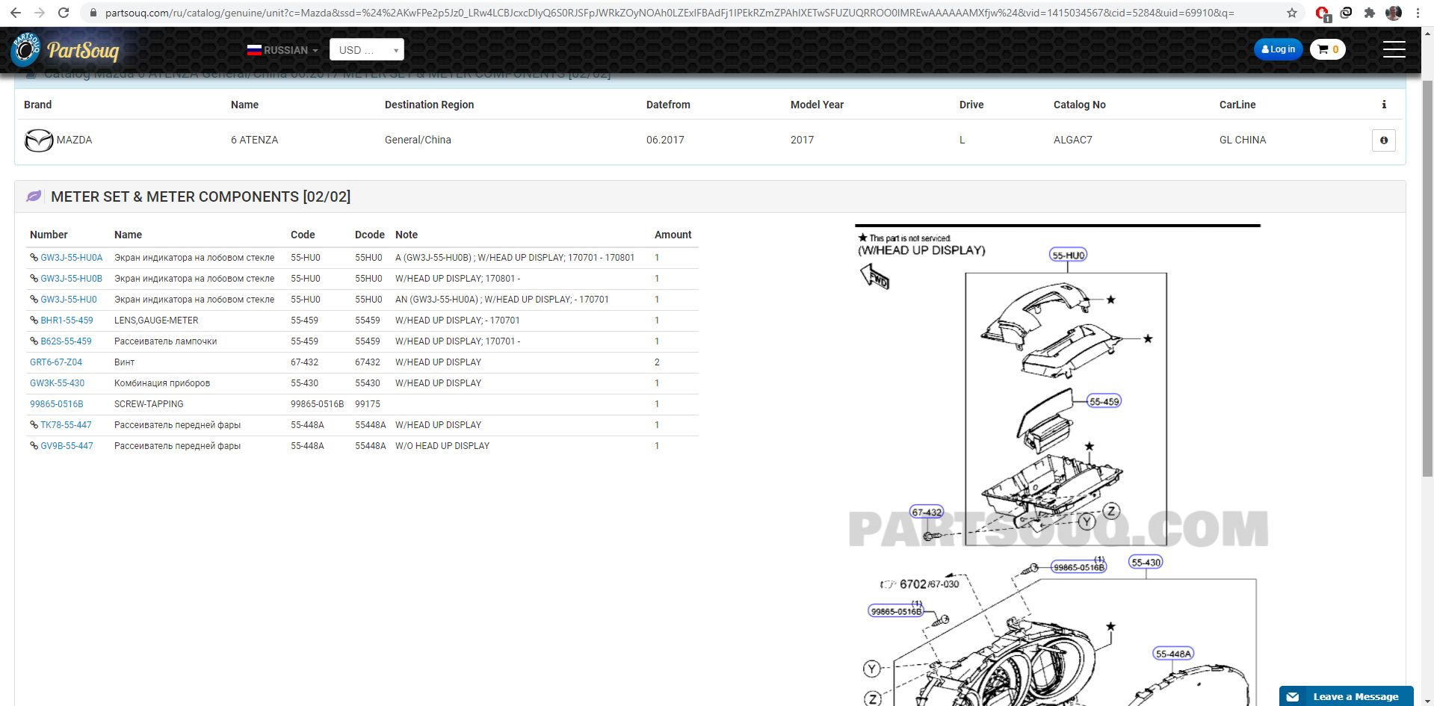1434x706 pixels.
Task: Open the USD currency selector
Action: coord(367,49)
